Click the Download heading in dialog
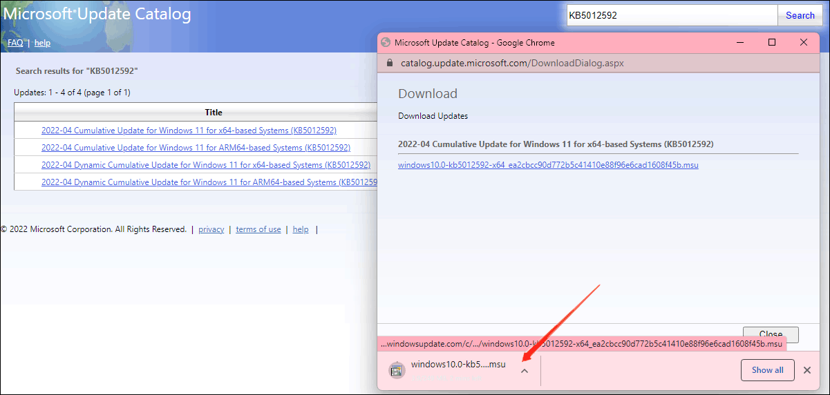The image size is (830, 395). (x=428, y=94)
